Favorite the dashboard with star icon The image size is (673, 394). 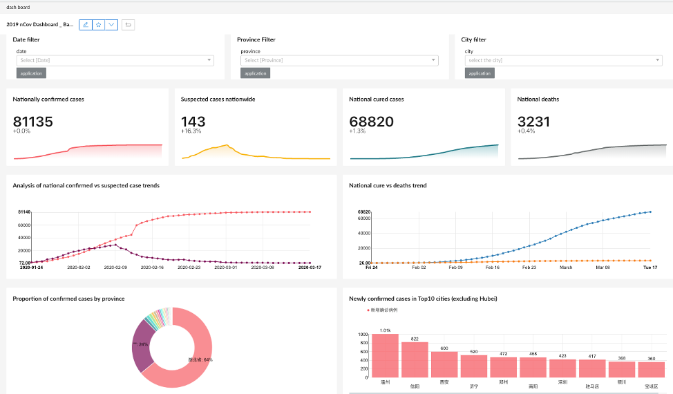[x=98, y=25]
